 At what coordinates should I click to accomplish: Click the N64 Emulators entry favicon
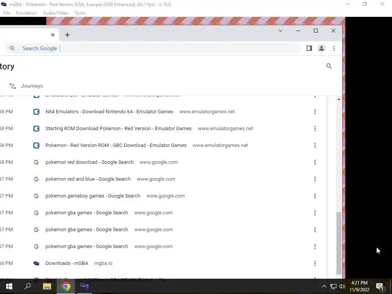tap(36, 112)
